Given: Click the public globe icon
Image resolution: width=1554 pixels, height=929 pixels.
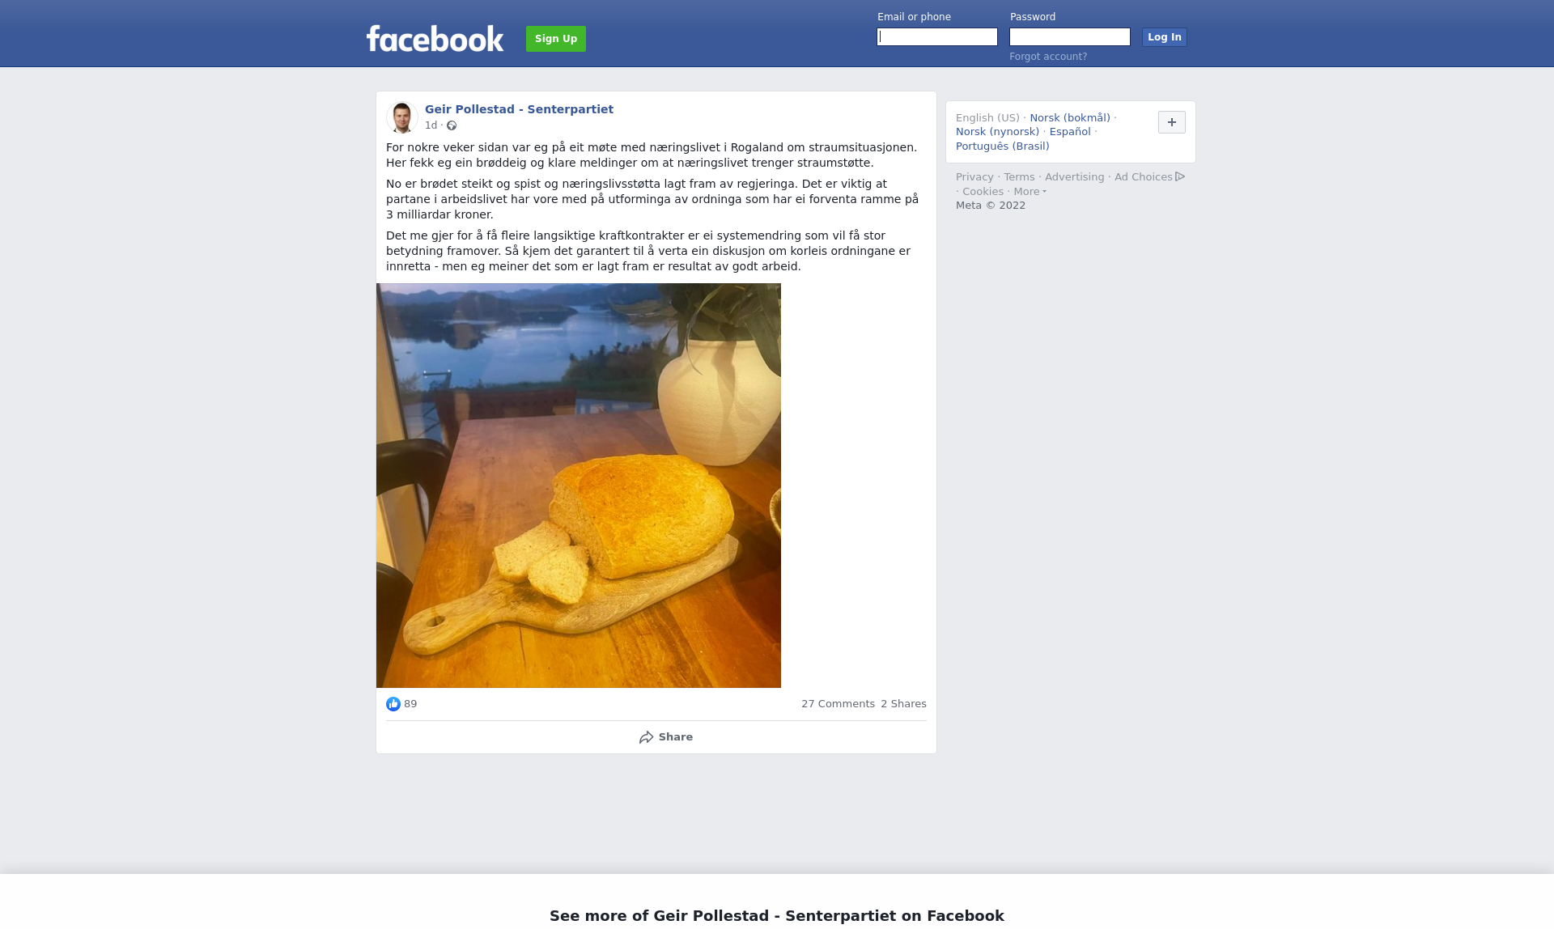Looking at the screenshot, I should tap(452, 125).
